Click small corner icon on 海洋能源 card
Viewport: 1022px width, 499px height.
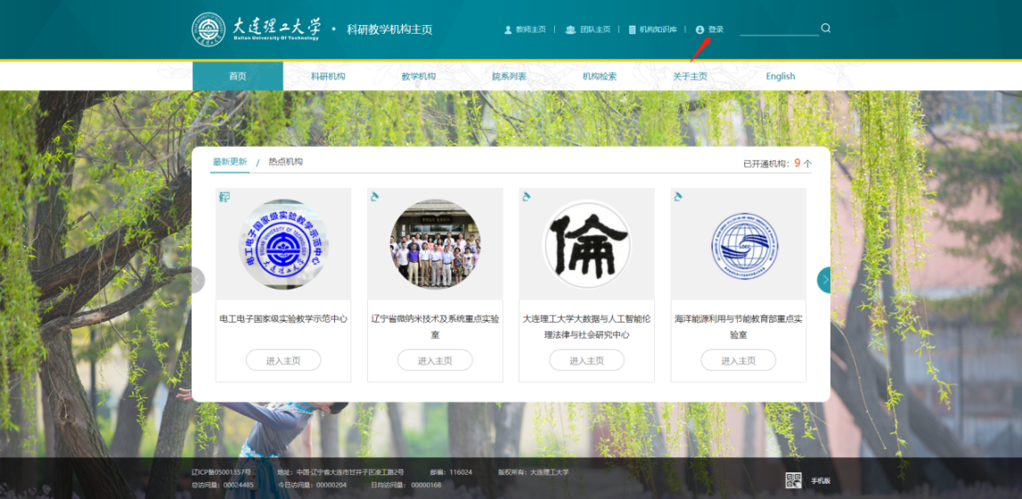coord(678,196)
